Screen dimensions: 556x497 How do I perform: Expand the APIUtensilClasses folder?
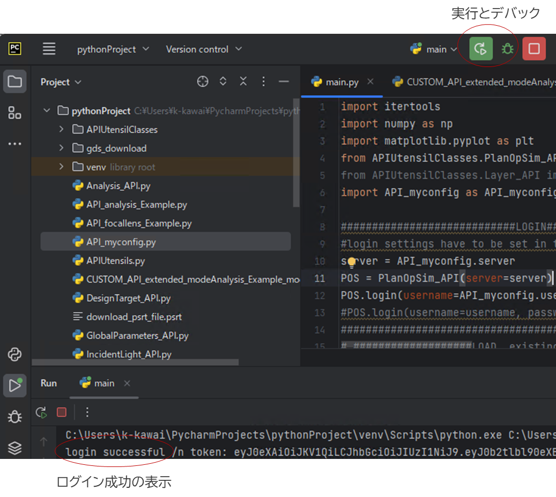tap(61, 129)
